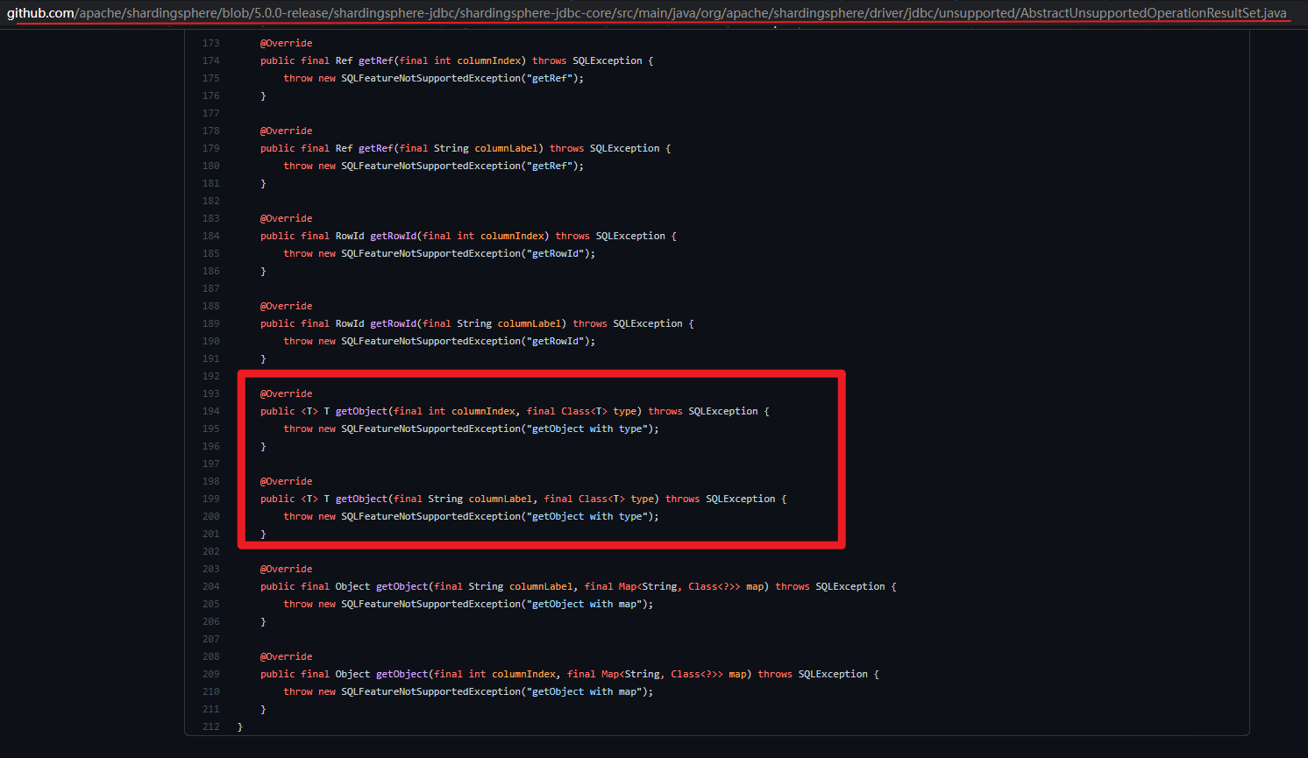Click "getObject with type" string on line 200

coord(587,516)
